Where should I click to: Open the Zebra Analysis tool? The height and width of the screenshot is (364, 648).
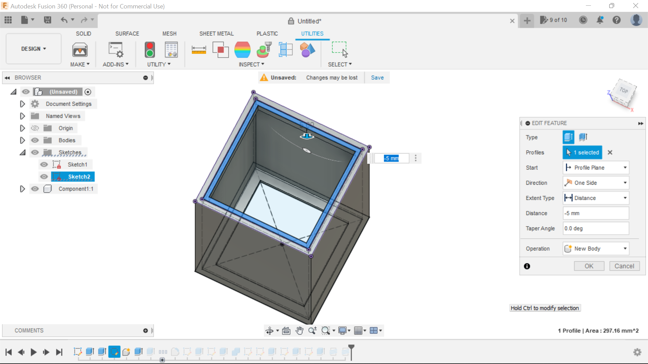pyautogui.click(x=243, y=50)
